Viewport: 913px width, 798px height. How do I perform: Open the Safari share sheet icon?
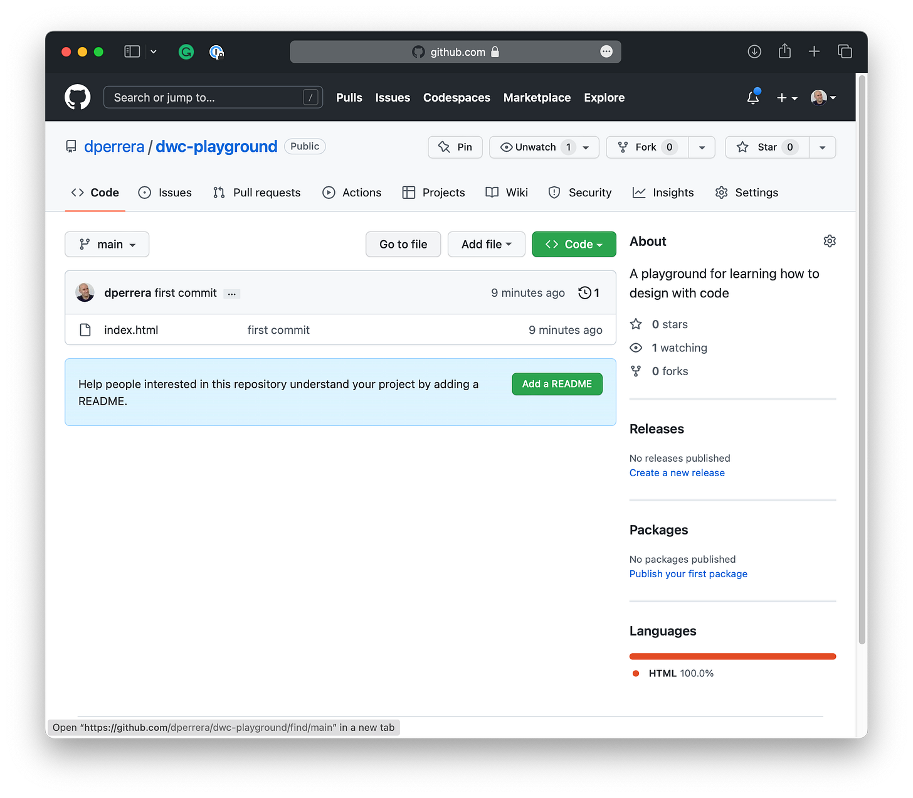(x=784, y=51)
